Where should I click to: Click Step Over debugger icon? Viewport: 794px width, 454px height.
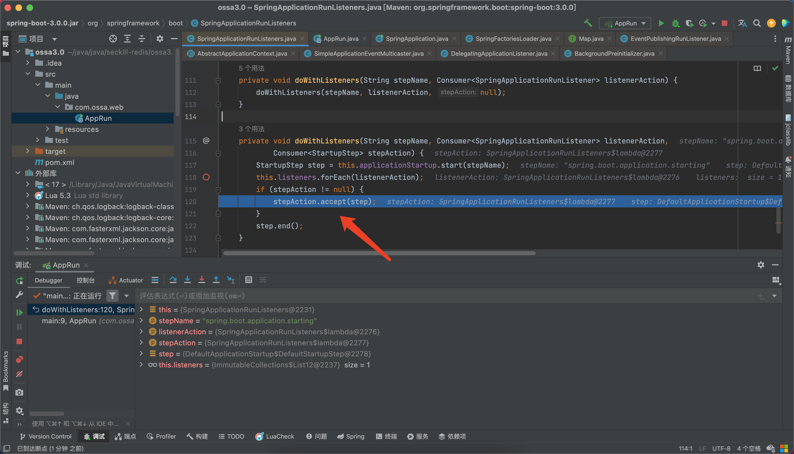[x=173, y=280]
